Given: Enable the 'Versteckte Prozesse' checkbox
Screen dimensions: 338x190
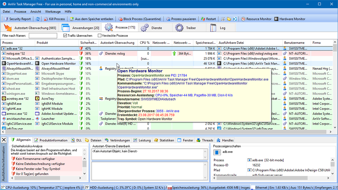Looking at the screenshot, I should tap(99, 35).
